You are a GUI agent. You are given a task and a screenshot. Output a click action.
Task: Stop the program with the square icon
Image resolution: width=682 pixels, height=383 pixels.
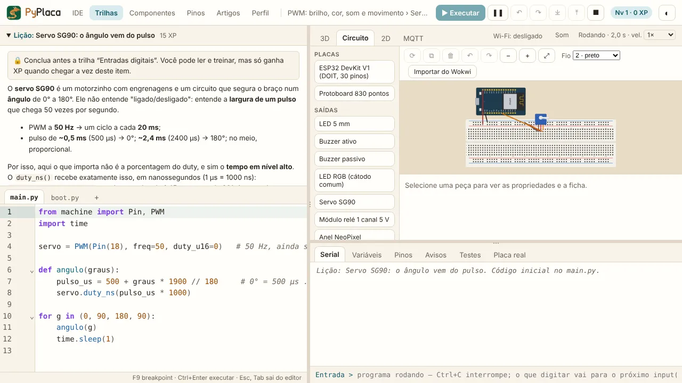click(x=596, y=13)
